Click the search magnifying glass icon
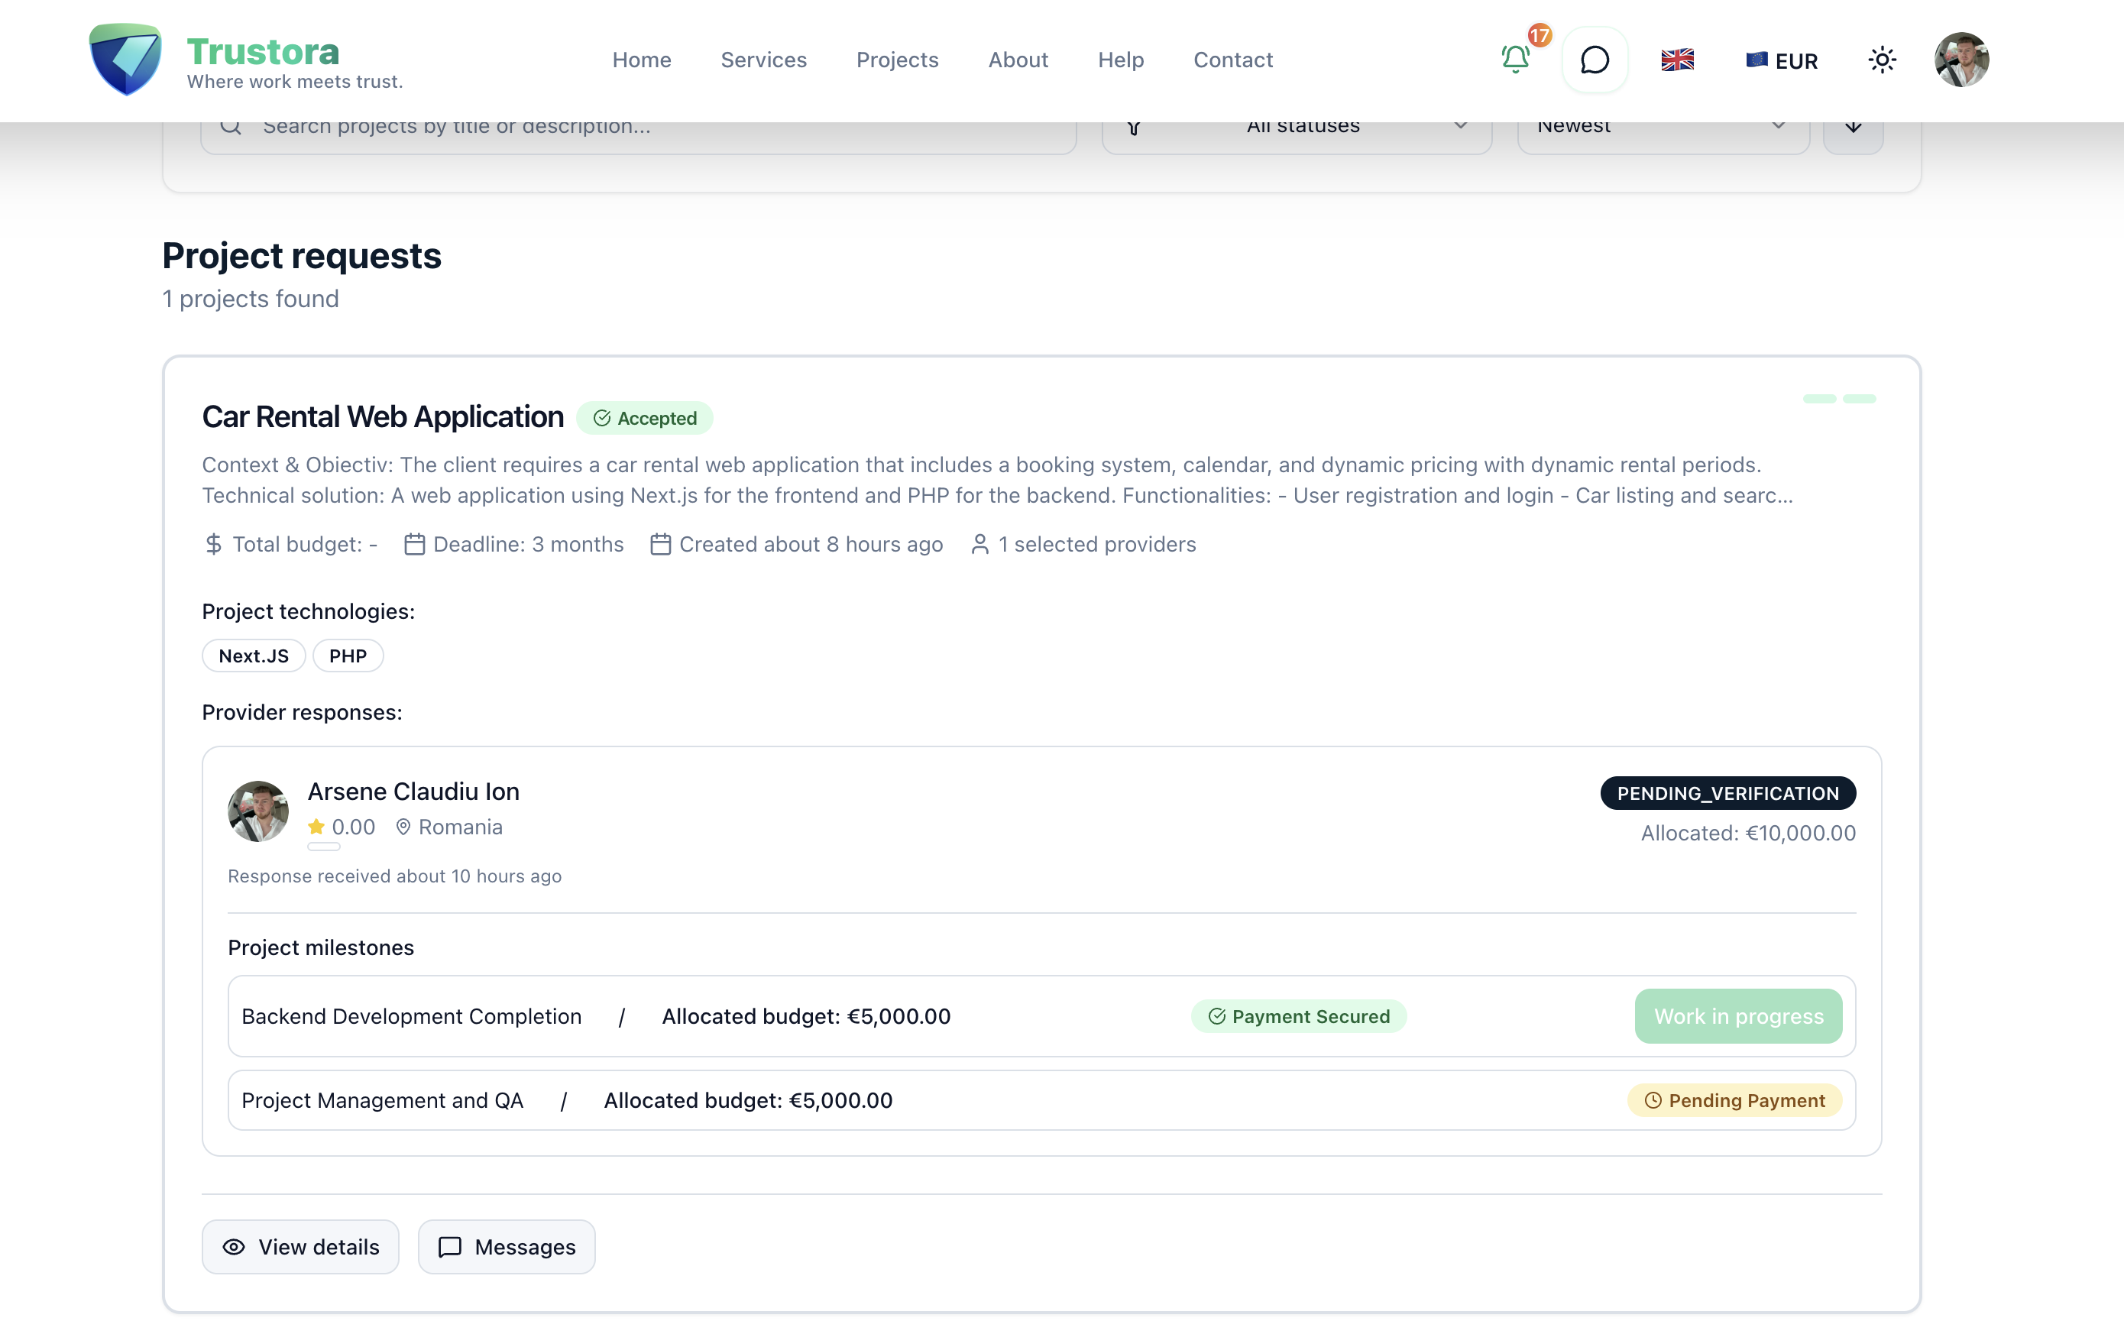Image resolution: width=2124 pixels, height=1334 pixels. pos(230,126)
